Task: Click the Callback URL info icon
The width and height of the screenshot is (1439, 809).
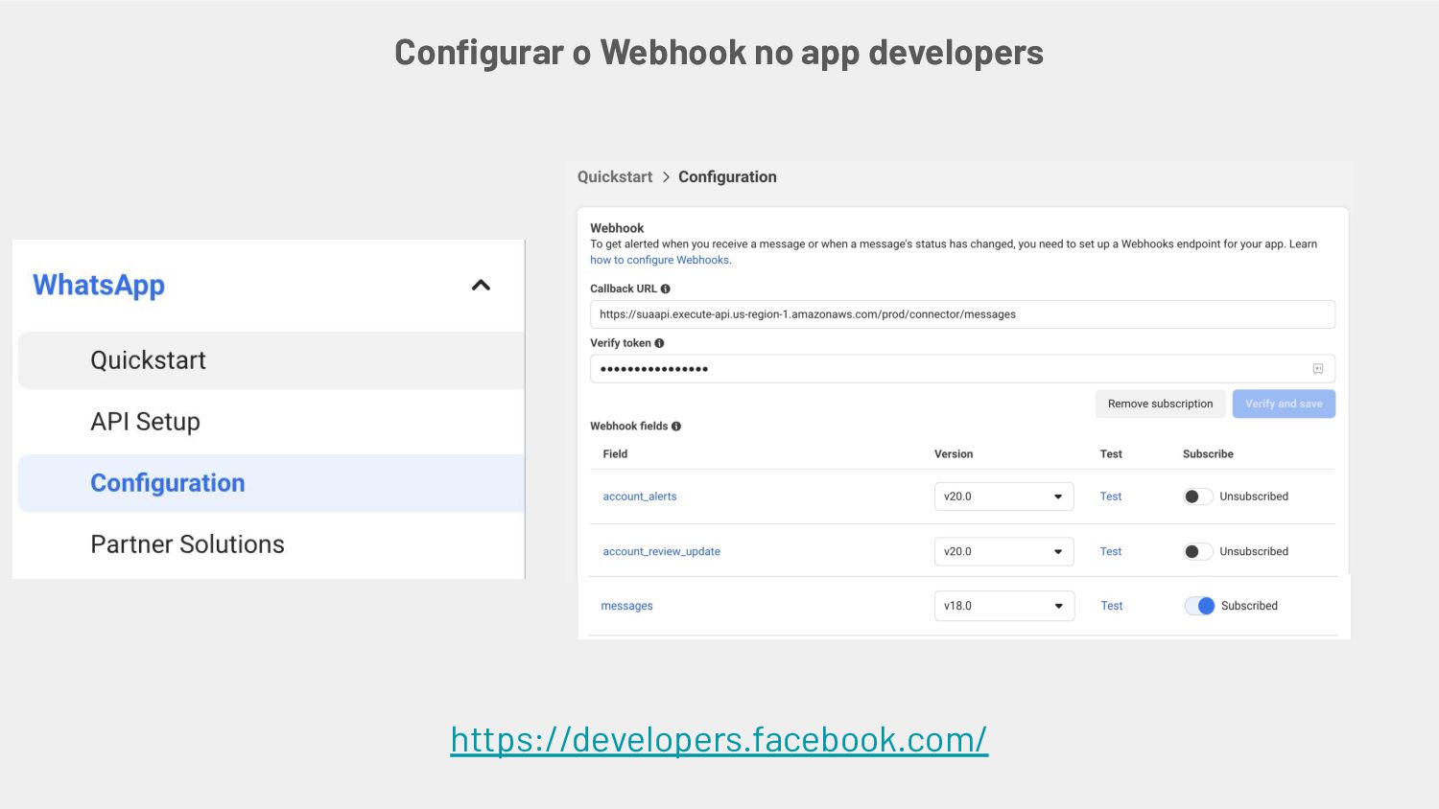Action: [665, 289]
